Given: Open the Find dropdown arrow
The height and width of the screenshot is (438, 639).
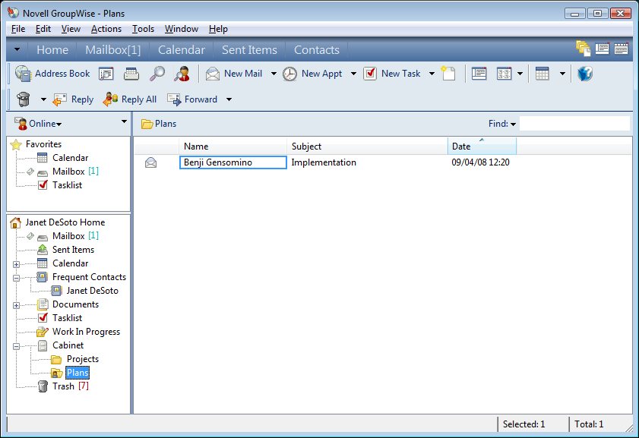Looking at the screenshot, I should (x=513, y=124).
